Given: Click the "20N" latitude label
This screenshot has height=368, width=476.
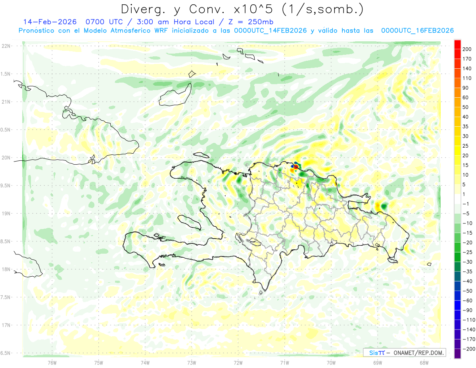Looking at the screenshot, I should (x=6, y=158).
